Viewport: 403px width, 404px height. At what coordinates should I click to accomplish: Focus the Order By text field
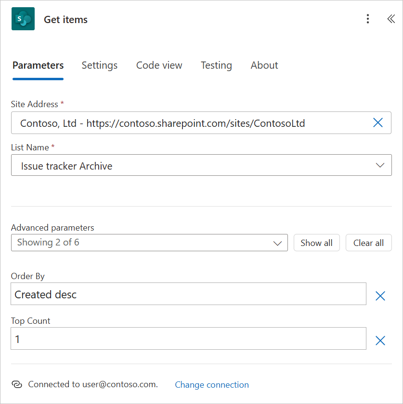pos(188,294)
